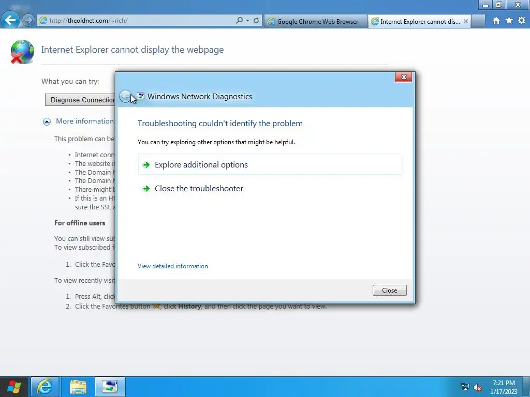The width and height of the screenshot is (530, 397).
Task: Open Internet Explorer from the taskbar
Action: tap(45, 387)
